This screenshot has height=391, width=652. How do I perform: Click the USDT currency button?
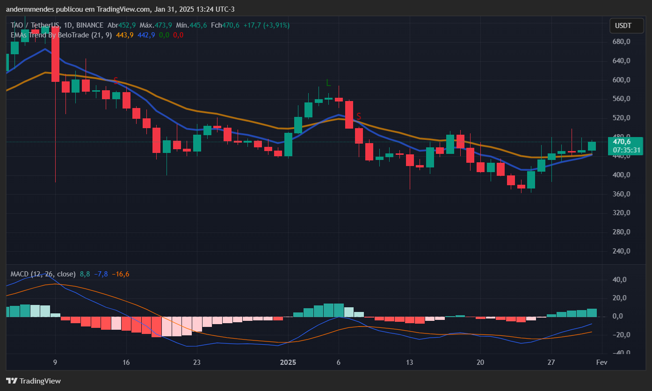[x=626, y=26]
